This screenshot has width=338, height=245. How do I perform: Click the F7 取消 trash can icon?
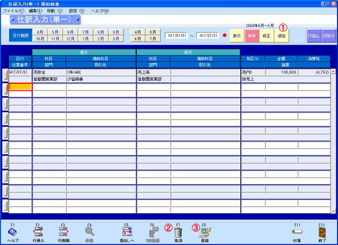pyautogui.click(x=178, y=232)
